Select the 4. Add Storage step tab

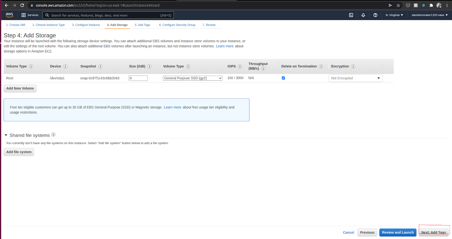coord(117,25)
